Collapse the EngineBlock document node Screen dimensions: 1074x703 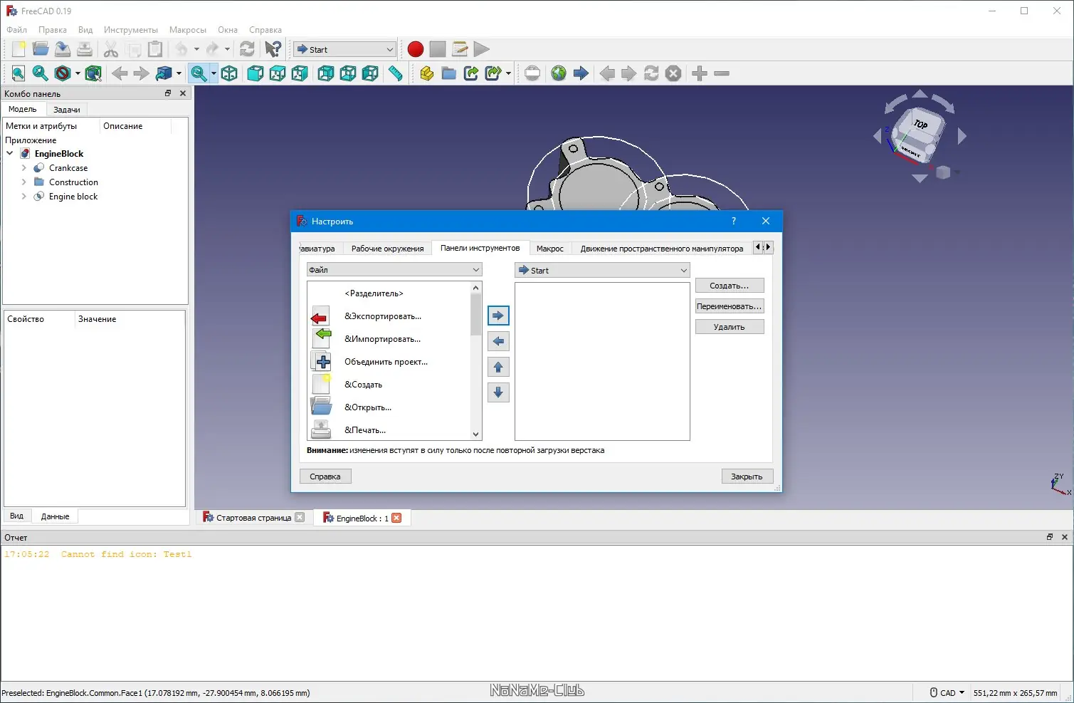[10, 154]
